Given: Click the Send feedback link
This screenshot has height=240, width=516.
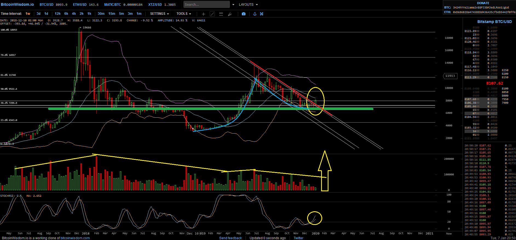Looking at the screenshot, I should tap(230, 238).
